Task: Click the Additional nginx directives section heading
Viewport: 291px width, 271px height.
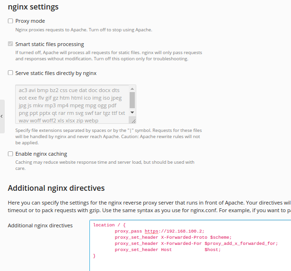Action: 56,188
